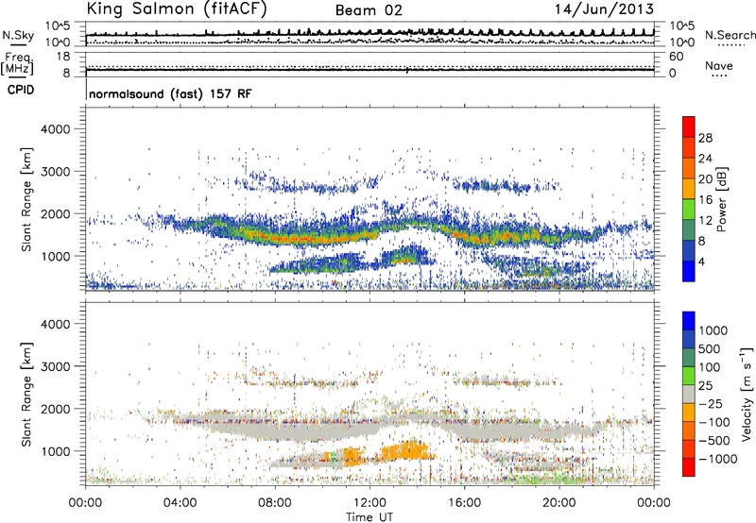
Task: Click the "Beam 02" heading
Action: [x=369, y=10]
